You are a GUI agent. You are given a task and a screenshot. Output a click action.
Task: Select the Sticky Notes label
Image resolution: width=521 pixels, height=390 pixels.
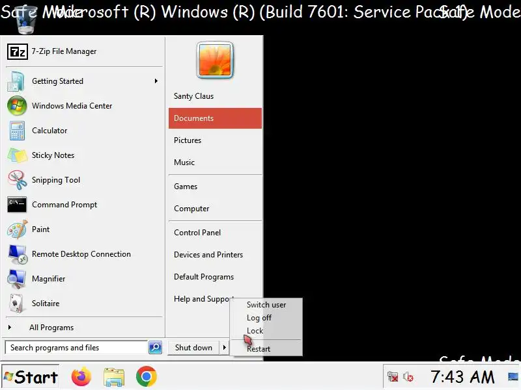click(x=53, y=155)
